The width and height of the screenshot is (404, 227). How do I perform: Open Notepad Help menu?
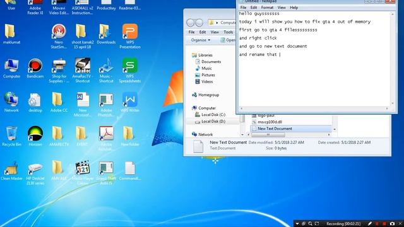click(294, 8)
